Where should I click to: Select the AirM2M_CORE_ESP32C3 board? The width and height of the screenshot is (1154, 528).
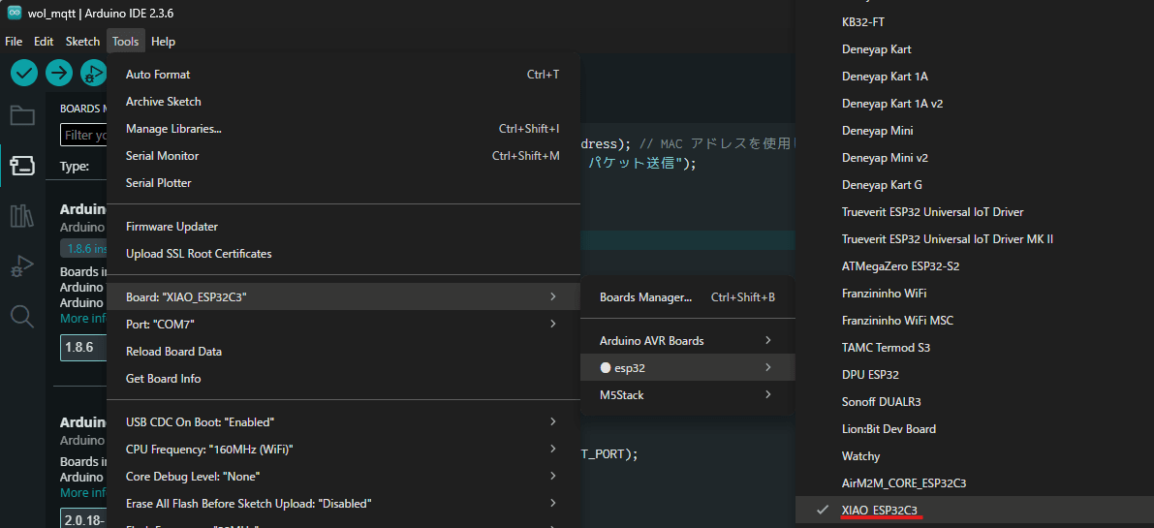tap(975, 483)
